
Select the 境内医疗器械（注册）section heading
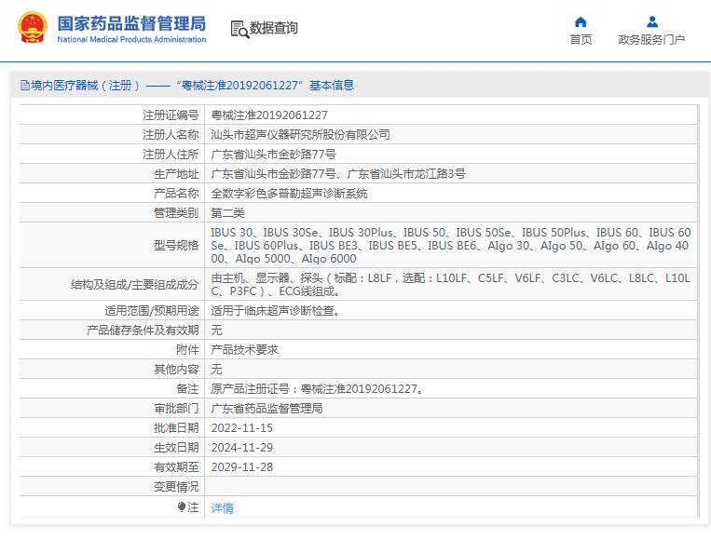point(86,86)
